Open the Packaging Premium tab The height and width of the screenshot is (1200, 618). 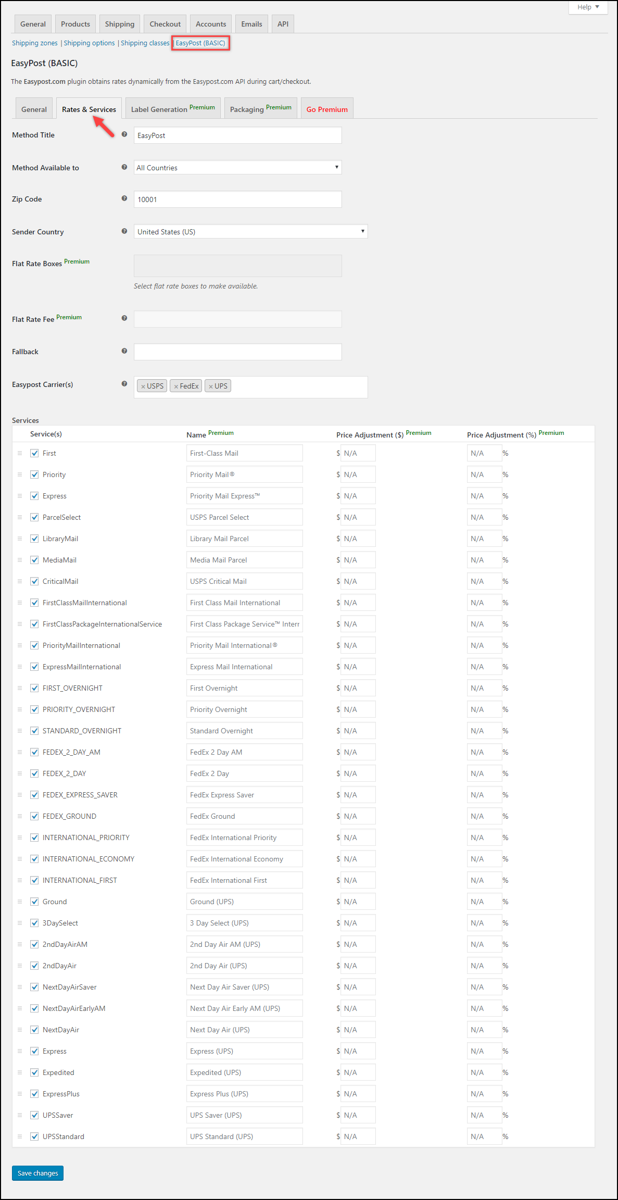[261, 109]
